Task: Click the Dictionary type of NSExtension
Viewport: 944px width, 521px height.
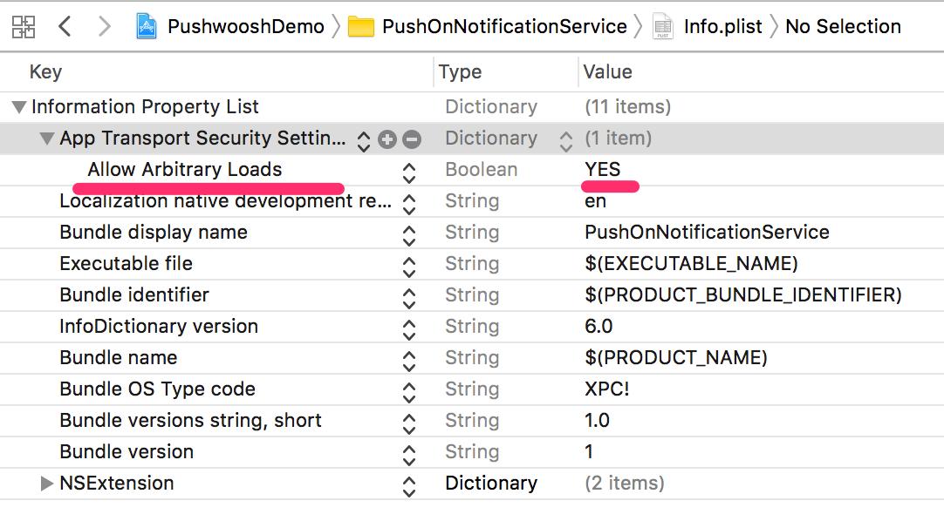Action: [491, 484]
